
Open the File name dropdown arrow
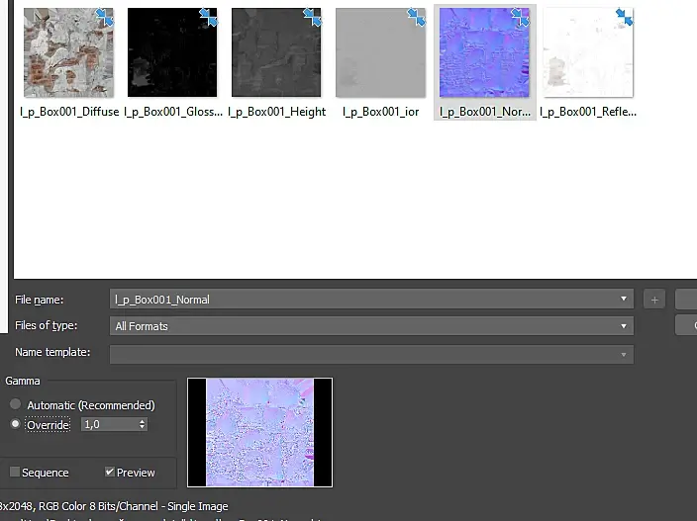click(624, 300)
